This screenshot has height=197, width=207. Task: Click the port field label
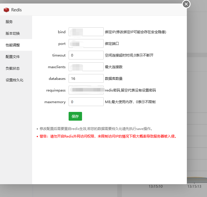[62, 44]
